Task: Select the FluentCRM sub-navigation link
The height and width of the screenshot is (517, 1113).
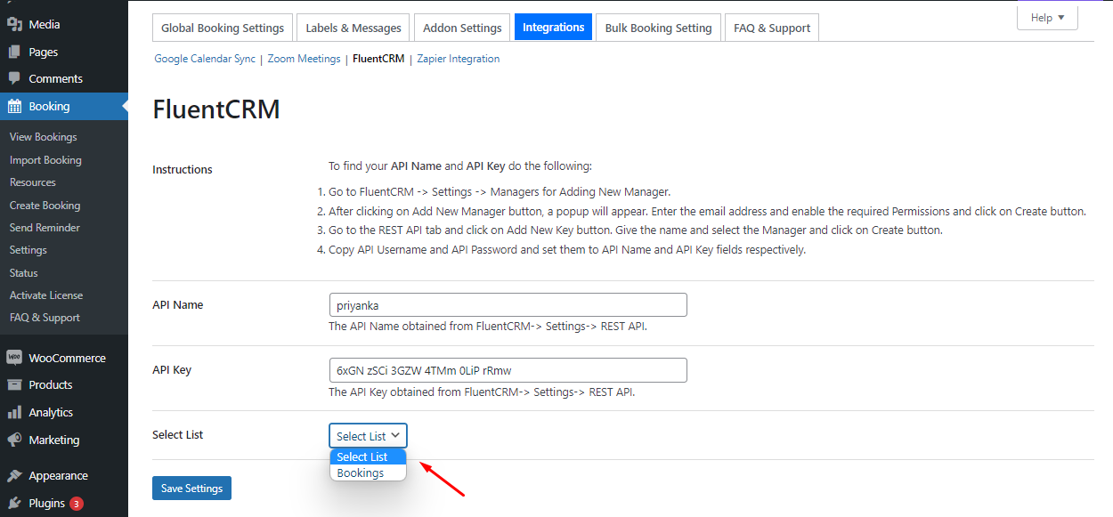Action: click(x=378, y=59)
